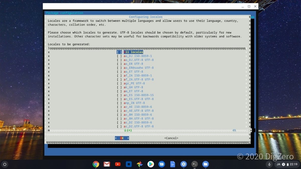Open Files app from the shelf
Image resolution: width=301 pixels, height=169 pixels.
[x=205, y=164]
